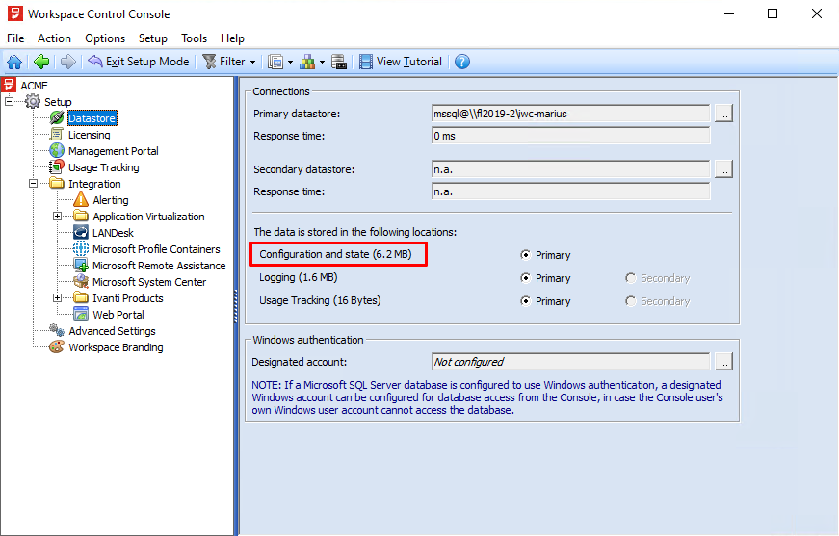Click the Designated account field
Screen dimensions: 839x536
point(570,362)
